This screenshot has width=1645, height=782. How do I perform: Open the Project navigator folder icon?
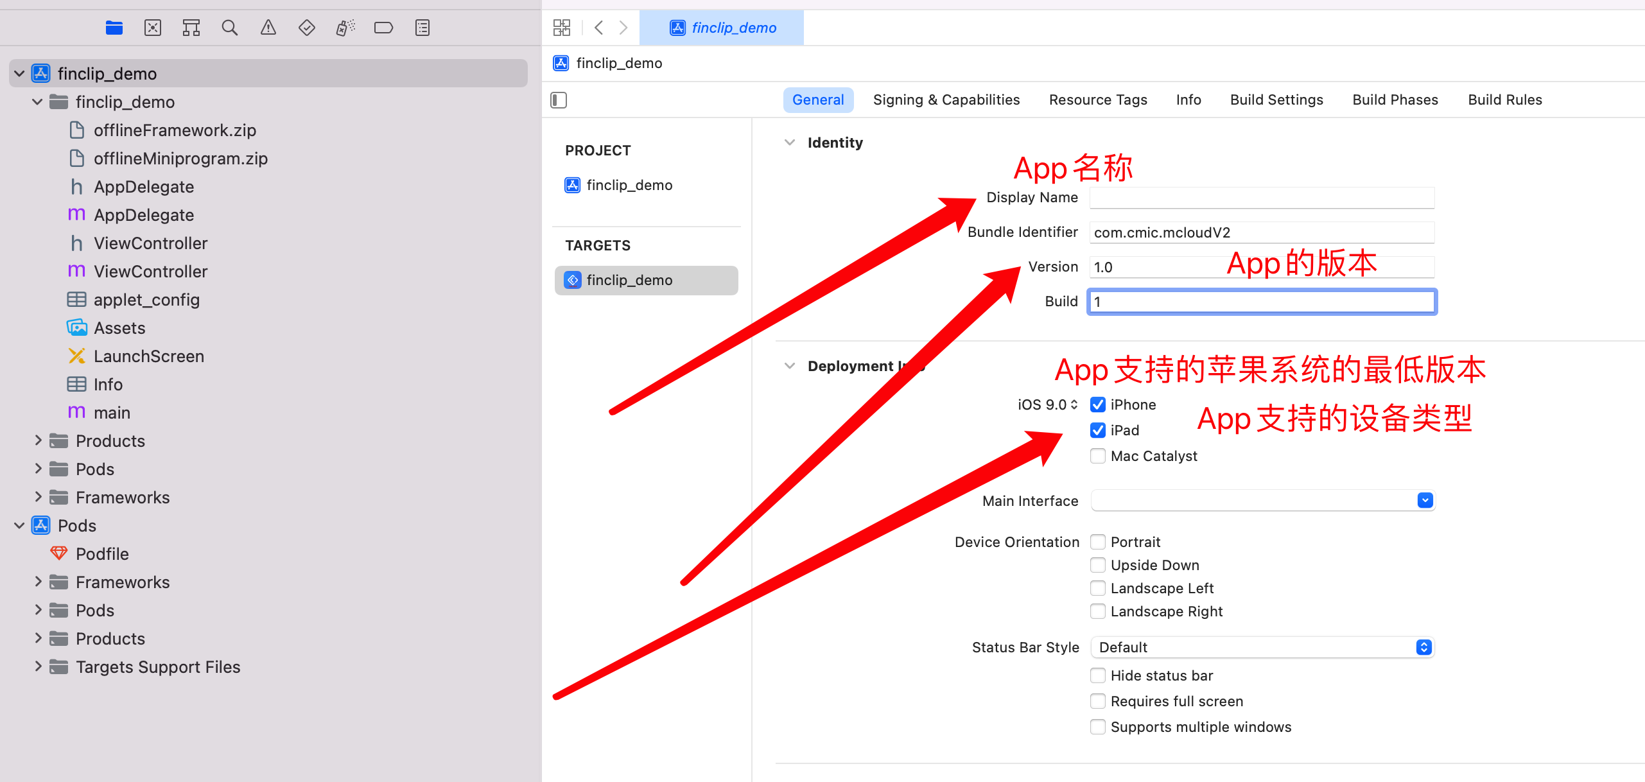(x=114, y=28)
